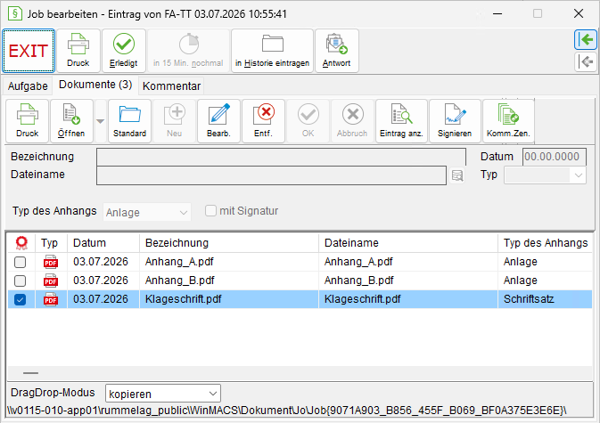The width and height of the screenshot is (600, 423).
Task: Click the browse icon beside Dateiname field
Action: (457, 175)
